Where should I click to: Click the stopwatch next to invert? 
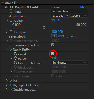(x=15, y=54)
